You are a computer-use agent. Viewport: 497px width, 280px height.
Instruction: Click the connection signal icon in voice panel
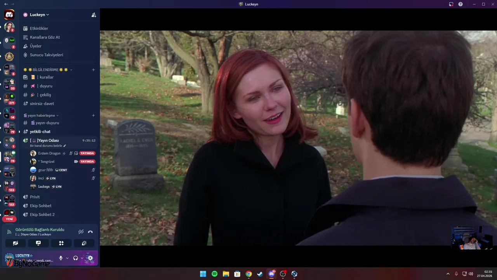click(x=9, y=232)
